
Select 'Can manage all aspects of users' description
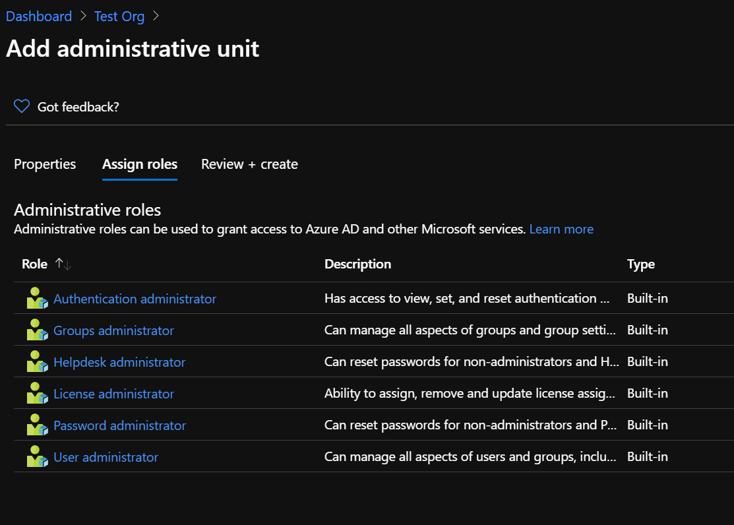[470, 457]
